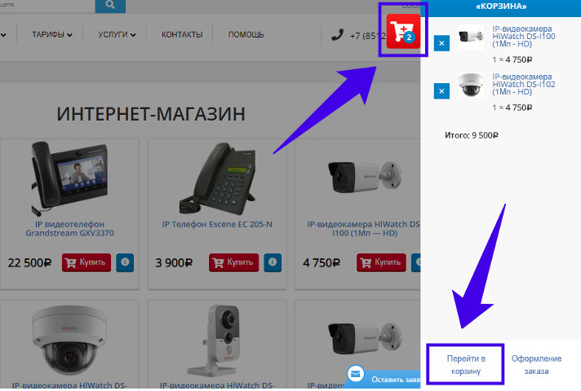581x391 pixels.
Task: Open the Контакты menu item
Action: (182, 35)
